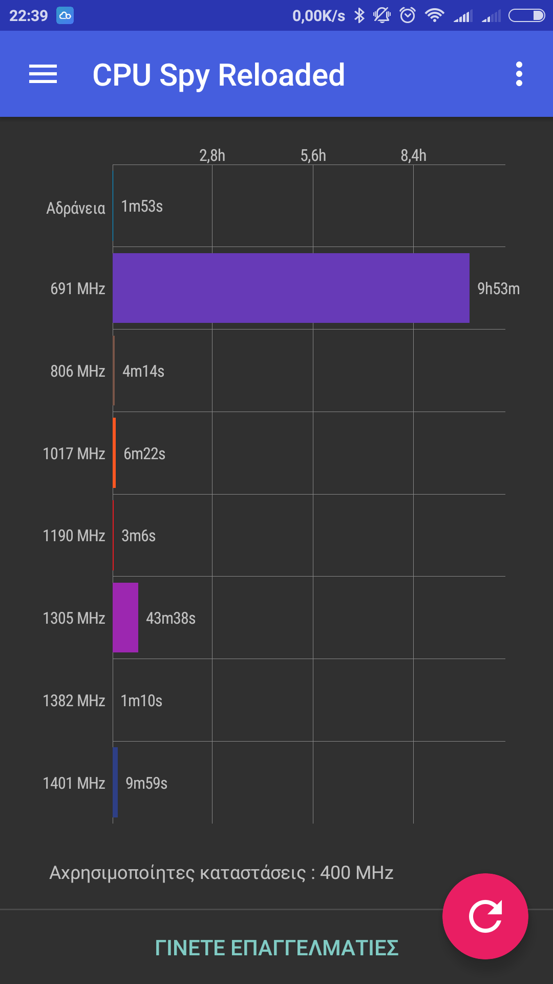Select the 691 MHz purple bar
The image size is (553, 984).
291,288
